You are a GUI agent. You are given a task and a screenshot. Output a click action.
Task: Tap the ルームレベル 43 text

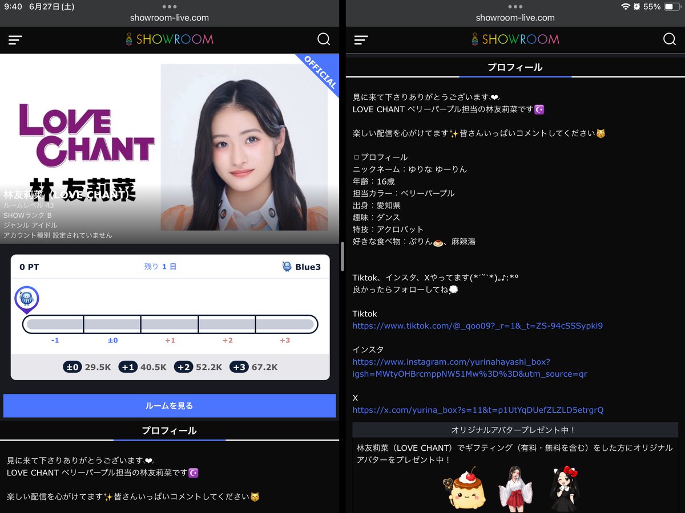[x=29, y=205]
